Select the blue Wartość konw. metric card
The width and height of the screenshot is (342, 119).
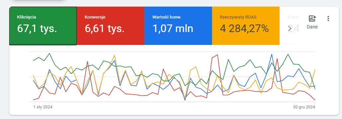point(178,26)
